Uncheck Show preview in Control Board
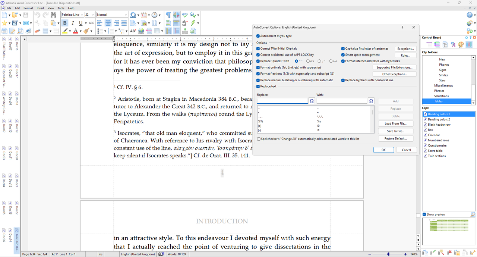477x257 pixels. (424, 214)
